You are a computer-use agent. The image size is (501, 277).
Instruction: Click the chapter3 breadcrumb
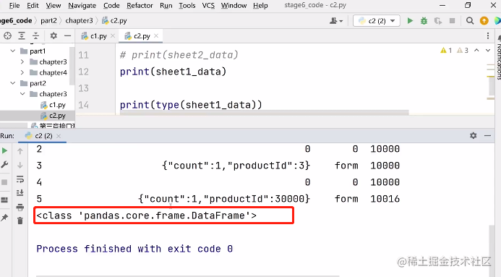click(x=79, y=20)
